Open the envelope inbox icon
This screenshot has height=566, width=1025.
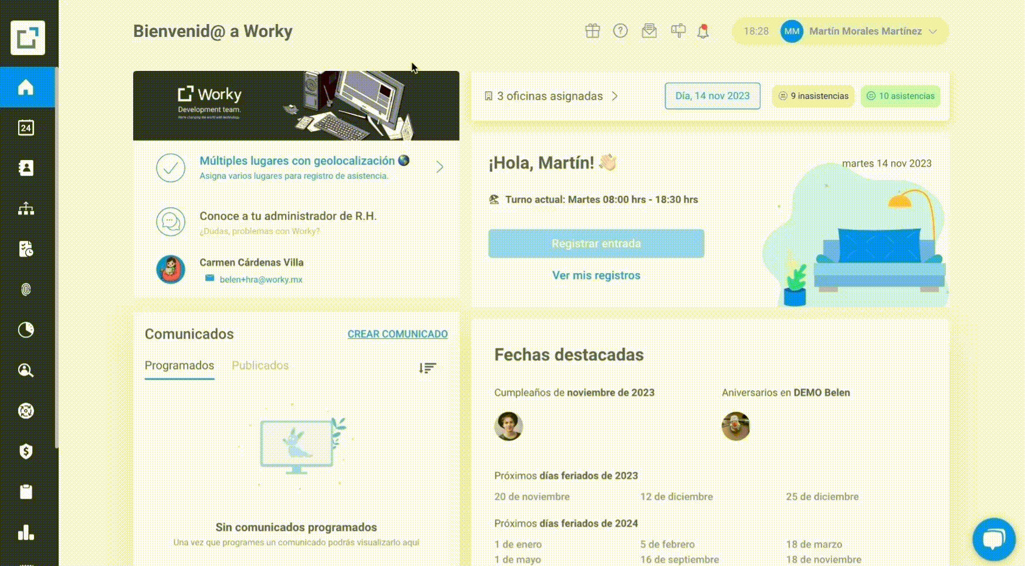[x=649, y=31]
